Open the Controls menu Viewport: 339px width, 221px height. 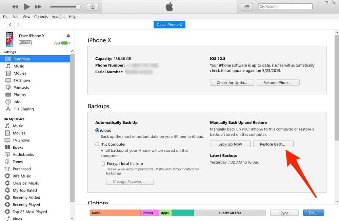[x=41, y=17]
